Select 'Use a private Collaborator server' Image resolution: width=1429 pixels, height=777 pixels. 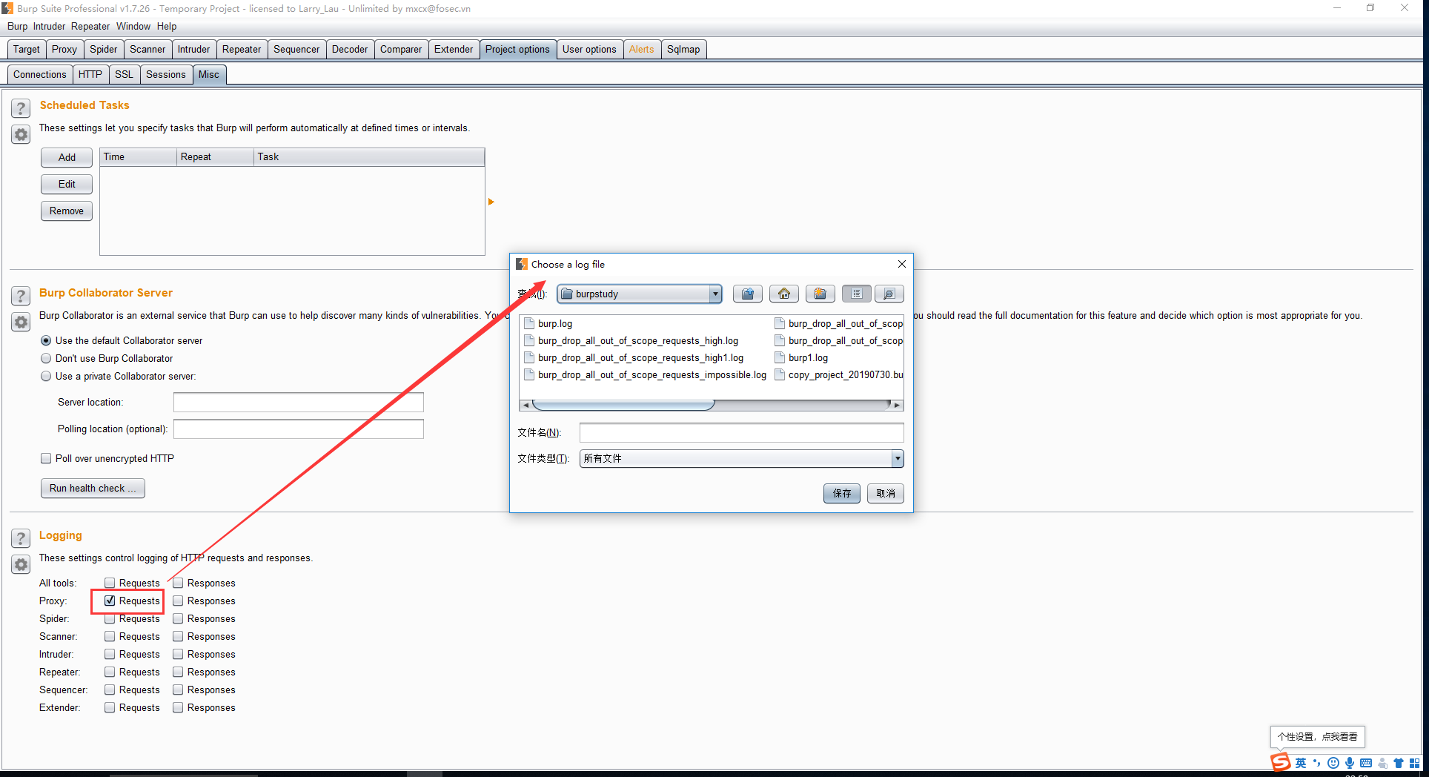(46, 376)
